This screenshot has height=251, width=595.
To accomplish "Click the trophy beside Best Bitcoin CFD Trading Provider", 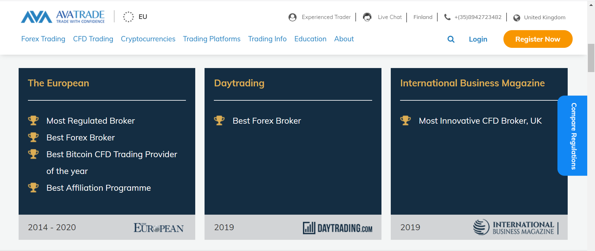I will 34,154.
